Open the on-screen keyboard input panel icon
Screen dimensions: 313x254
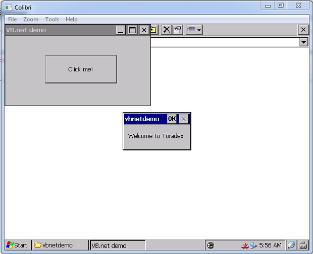coord(303,245)
